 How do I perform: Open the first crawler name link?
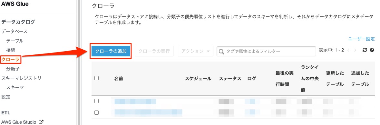135,101
